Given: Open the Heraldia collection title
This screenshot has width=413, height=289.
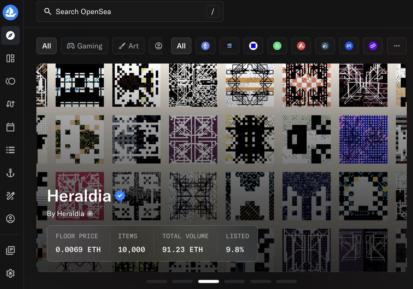Looking at the screenshot, I should (79, 196).
